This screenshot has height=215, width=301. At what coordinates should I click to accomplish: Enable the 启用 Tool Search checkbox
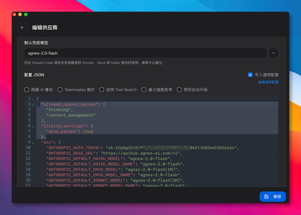[x=102, y=90]
